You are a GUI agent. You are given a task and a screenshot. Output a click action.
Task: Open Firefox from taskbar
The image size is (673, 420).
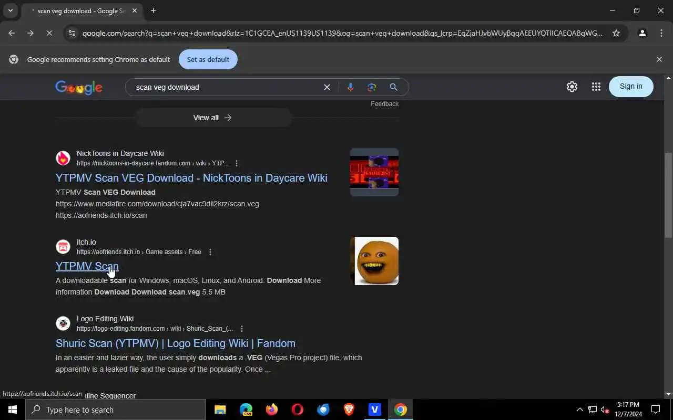pyautogui.click(x=272, y=409)
